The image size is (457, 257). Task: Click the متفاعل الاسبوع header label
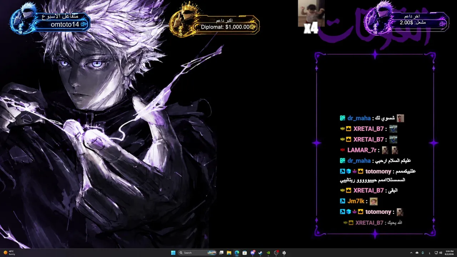(x=59, y=16)
